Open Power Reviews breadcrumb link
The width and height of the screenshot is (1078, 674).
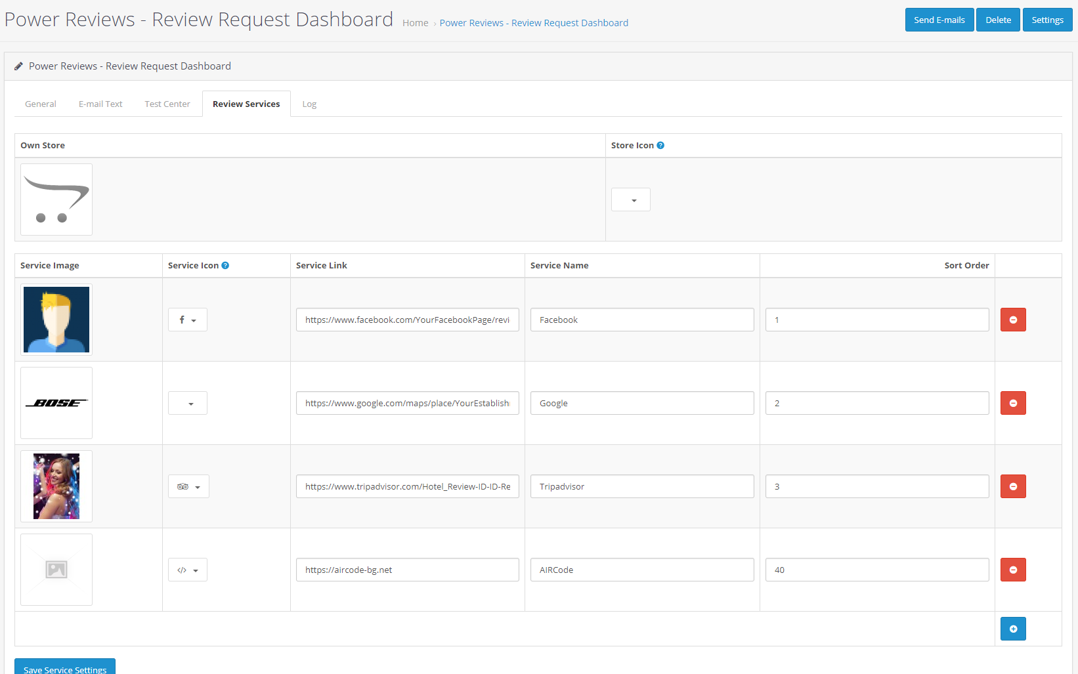(x=534, y=23)
